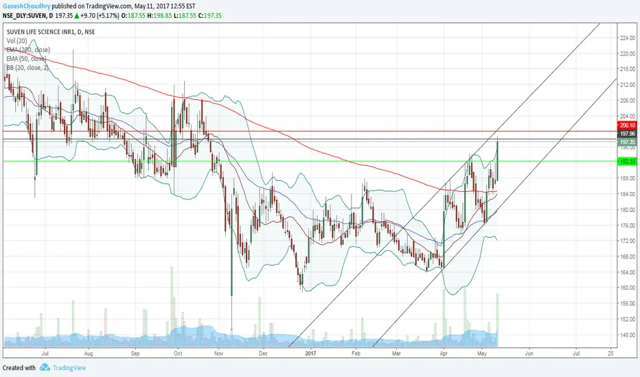Click the 180.00 price axis value
640x377 pixels.
(x=628, y=210)
